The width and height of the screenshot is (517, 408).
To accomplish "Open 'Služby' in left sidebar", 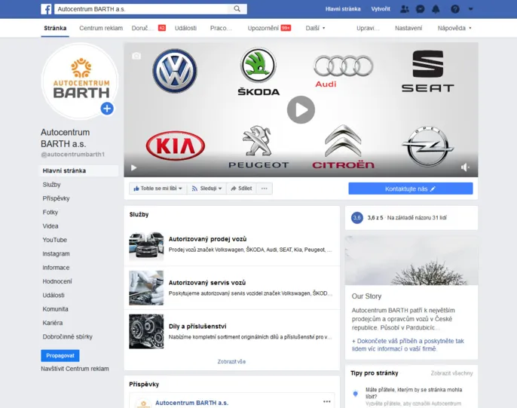I will pyautogui.click(x=51, y=184).
